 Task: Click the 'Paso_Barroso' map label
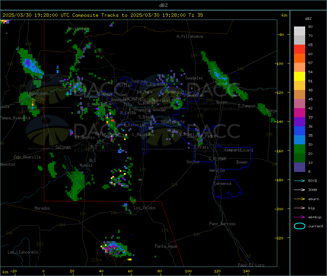222,224
